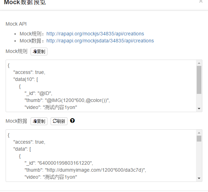Click scroll-down arrow in Mock规则 box
This screenshot has width=208, height=192.
pos(199,109)
